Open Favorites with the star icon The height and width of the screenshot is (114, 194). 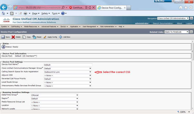(x=186, y=8)
